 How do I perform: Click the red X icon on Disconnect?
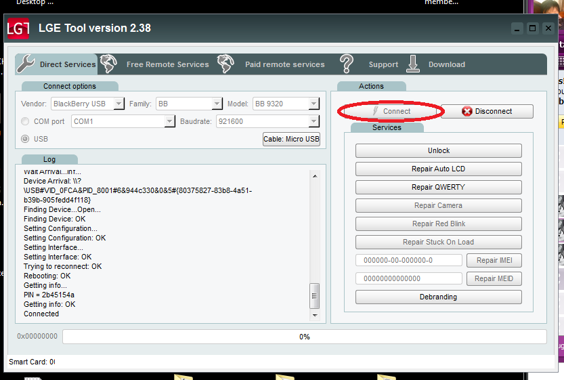(x=467, y=112)
